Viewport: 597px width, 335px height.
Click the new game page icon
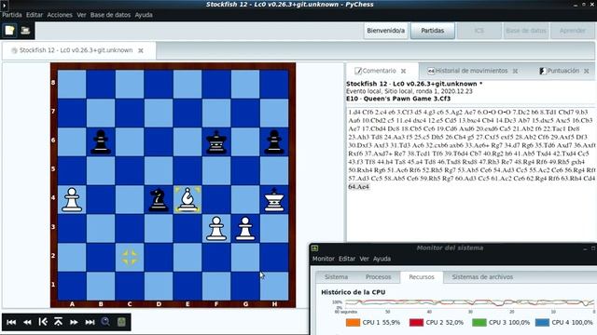click(x=9, y=31)
